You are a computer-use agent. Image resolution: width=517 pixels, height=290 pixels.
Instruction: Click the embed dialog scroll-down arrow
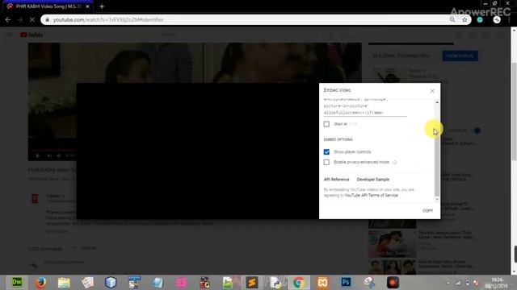coord(437,199)
